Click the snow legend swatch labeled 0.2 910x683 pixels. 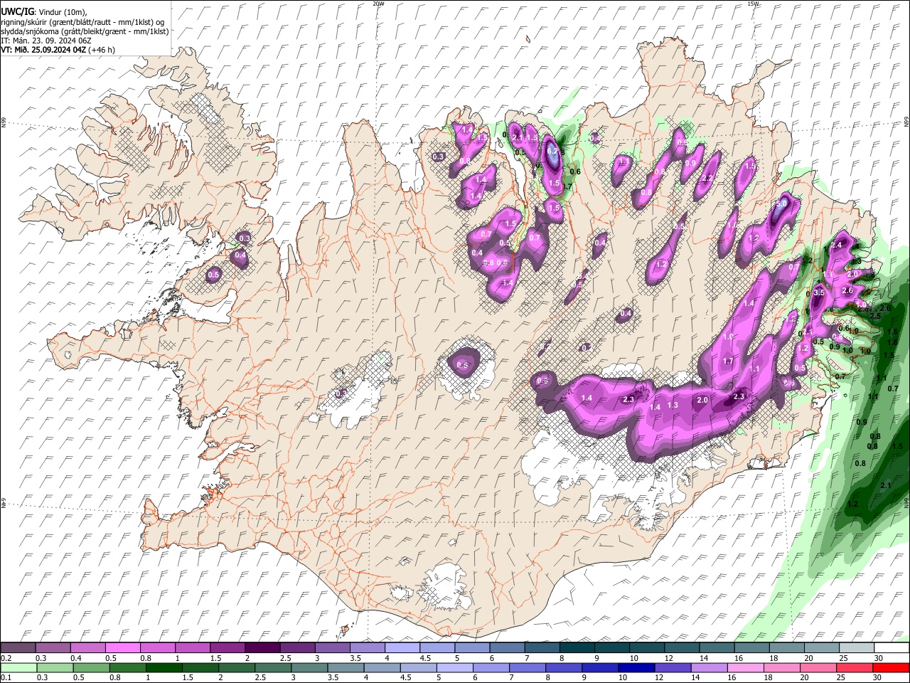pyautogui.click(x=18, y=647)
